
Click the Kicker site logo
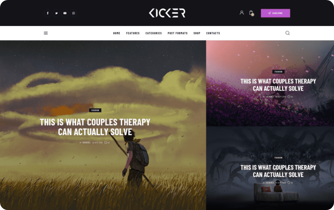pos(167,13)
